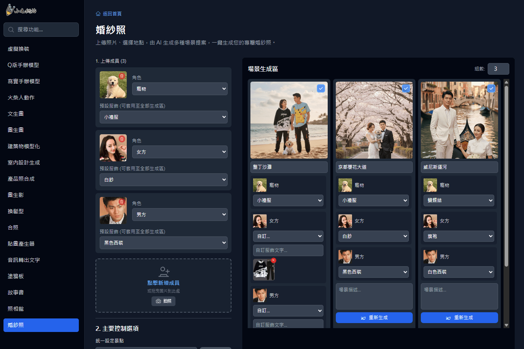Click the 組數 number field
This screenshot has width=524, height=349.
498,69
